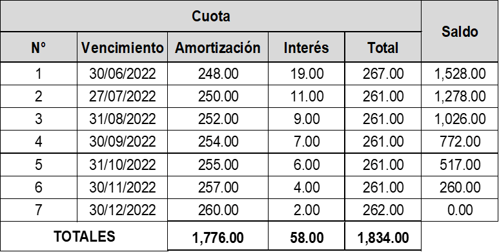The image size is (499, 252).
Task: Click the total amortization 1,776.00
Action: pos(218,238)
